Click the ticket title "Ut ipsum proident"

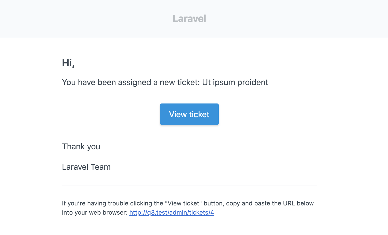pyautogui.click(x=235, y=82)
